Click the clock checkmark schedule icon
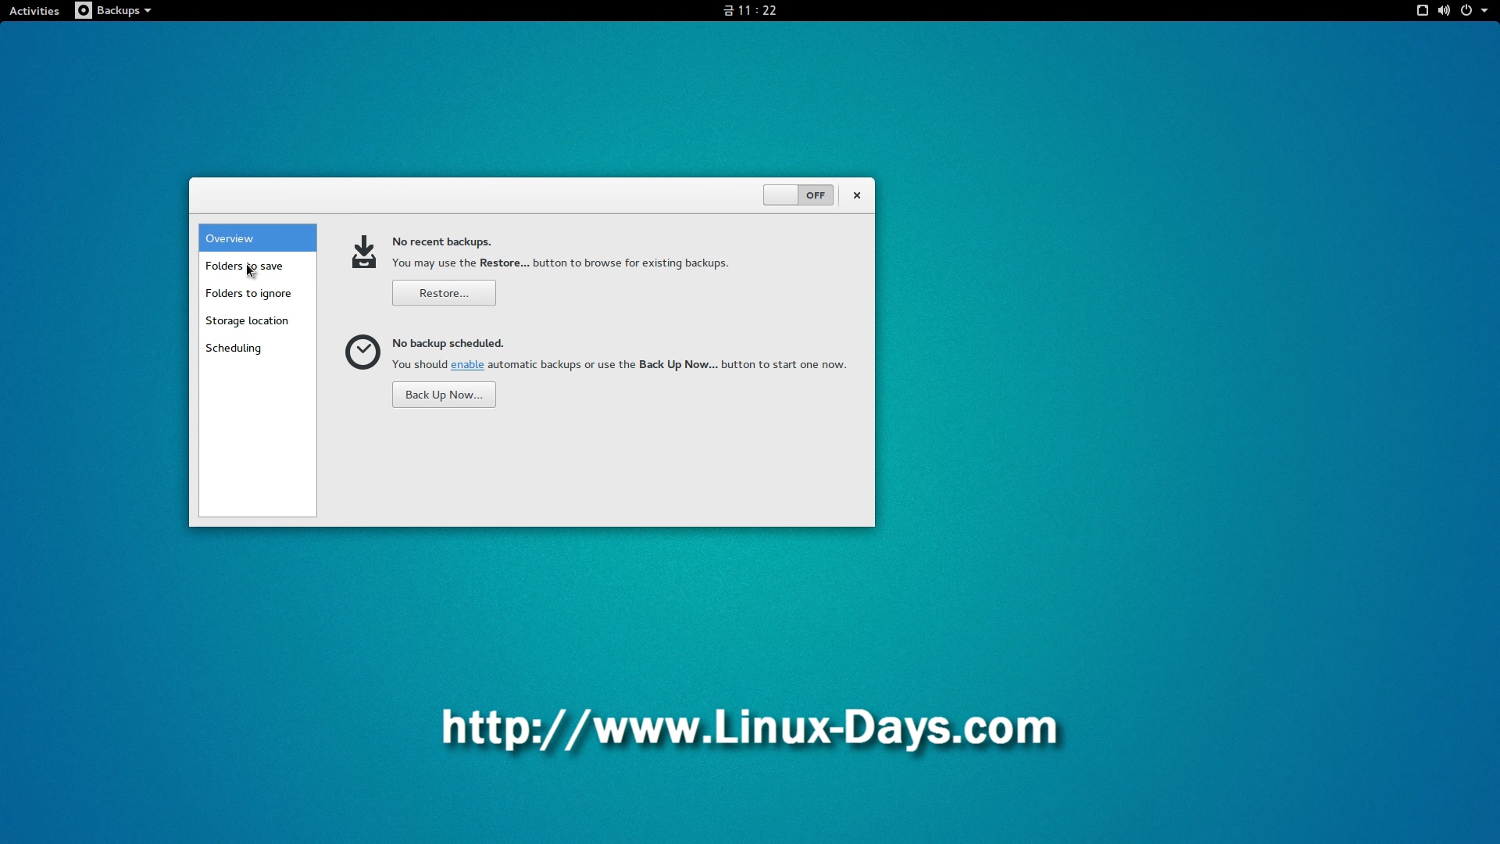 coord(362,352)
